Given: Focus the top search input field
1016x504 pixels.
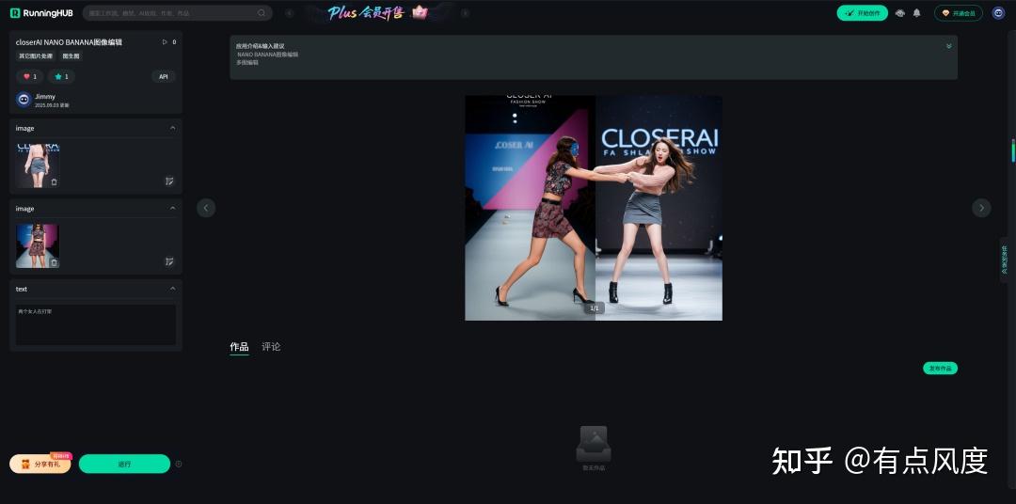Looking at the screenshot, I should [x=177, y=13].
